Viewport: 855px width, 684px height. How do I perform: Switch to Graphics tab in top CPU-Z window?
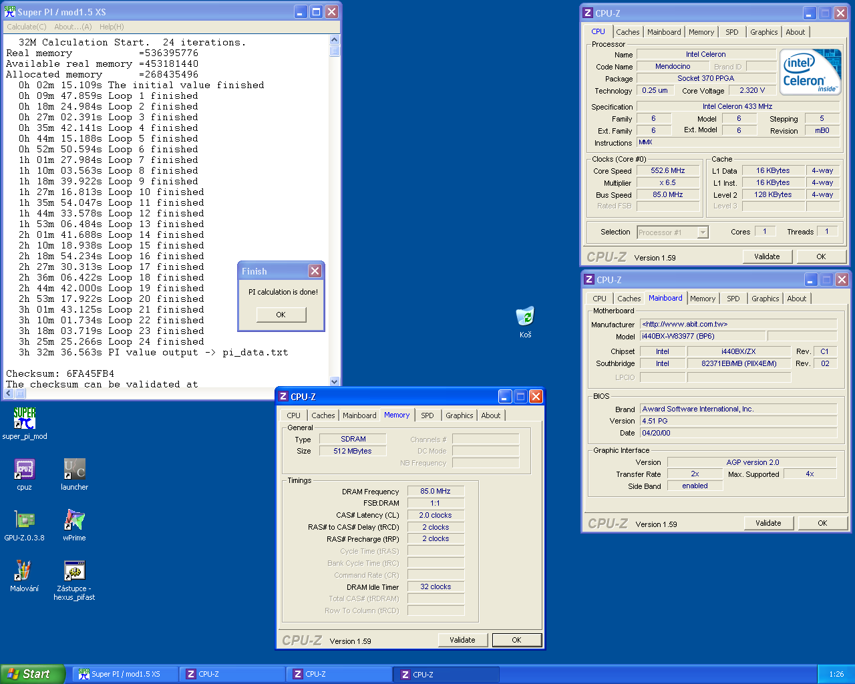click(x=764, y=32)
